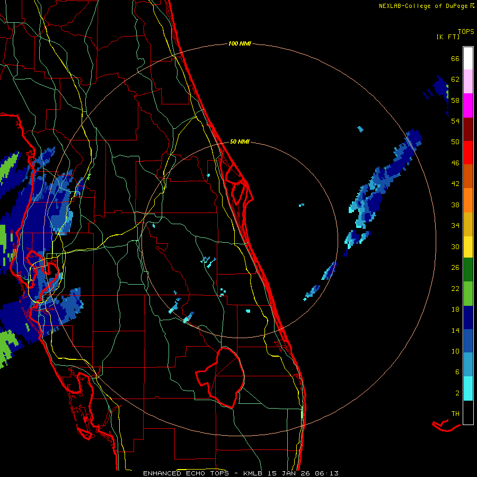477x477 pixels.
Task: Select the light green legend swatch
Action: 468,294
